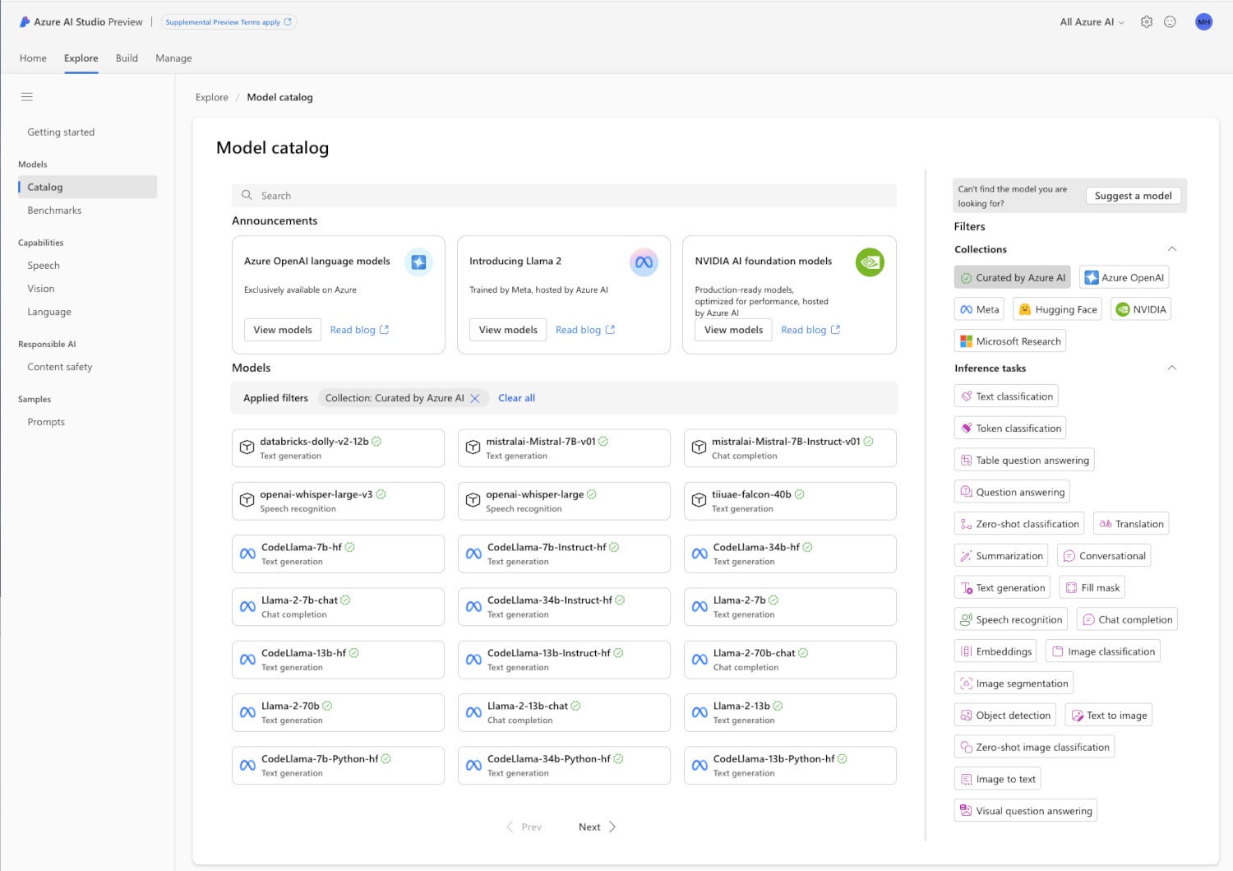Viewport: 1233px width, 871px height.
Task: Filter by Table question answering task
Action: coord(1024,461)
